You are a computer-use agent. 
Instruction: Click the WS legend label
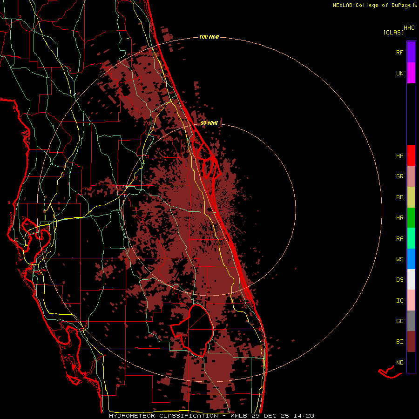coord(400,259)
